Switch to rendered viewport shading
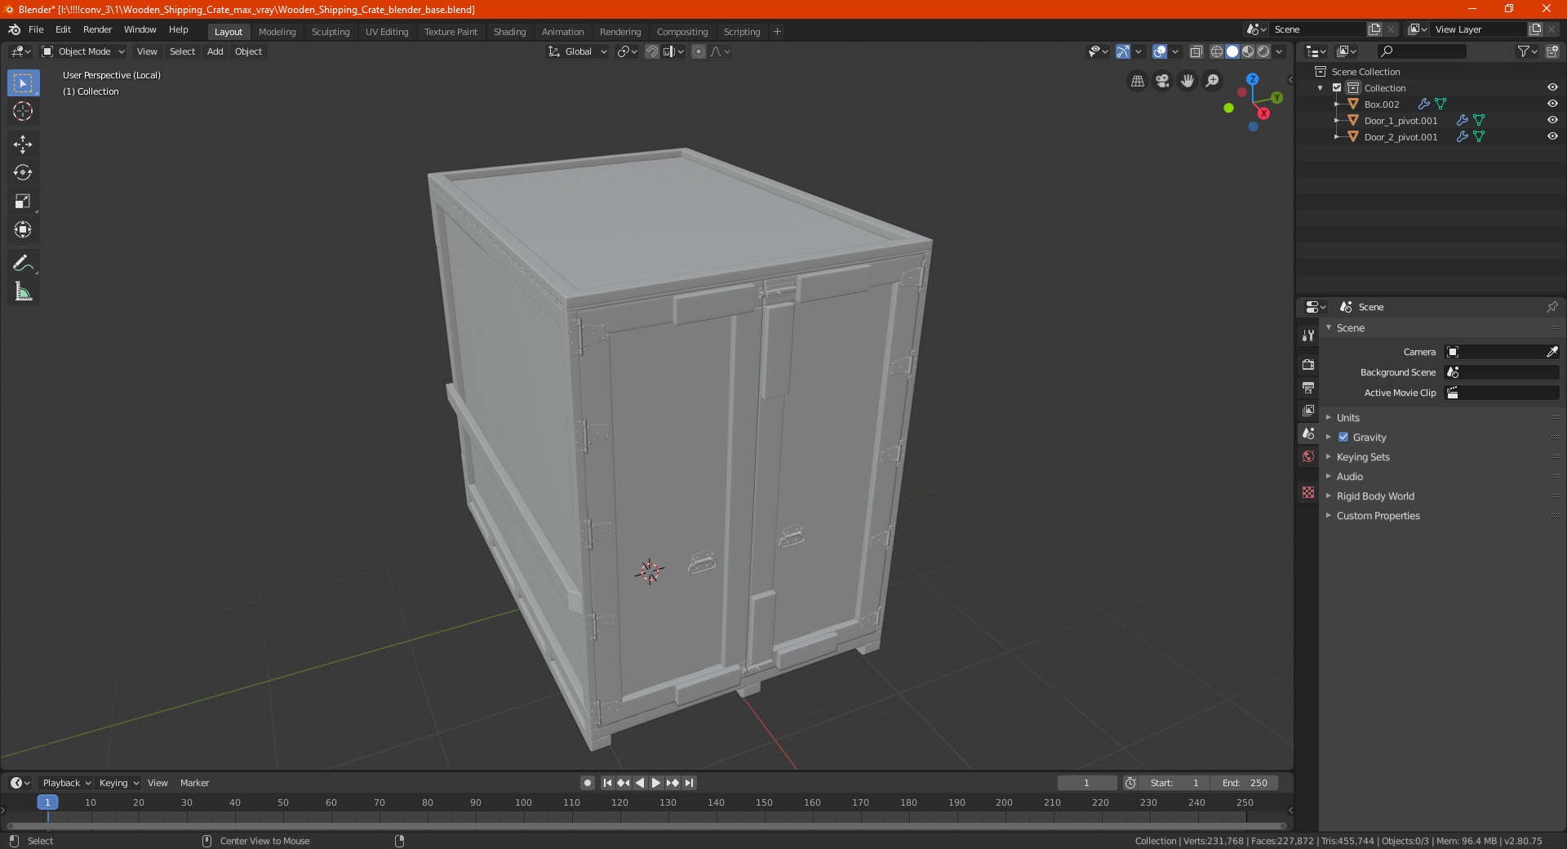1567x849 pixels. coord(1263,51)
